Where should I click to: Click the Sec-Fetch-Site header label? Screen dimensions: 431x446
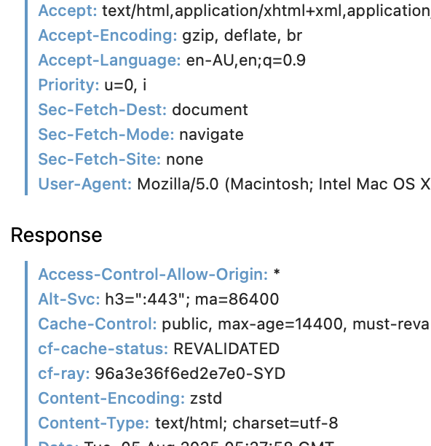[100, 160]
